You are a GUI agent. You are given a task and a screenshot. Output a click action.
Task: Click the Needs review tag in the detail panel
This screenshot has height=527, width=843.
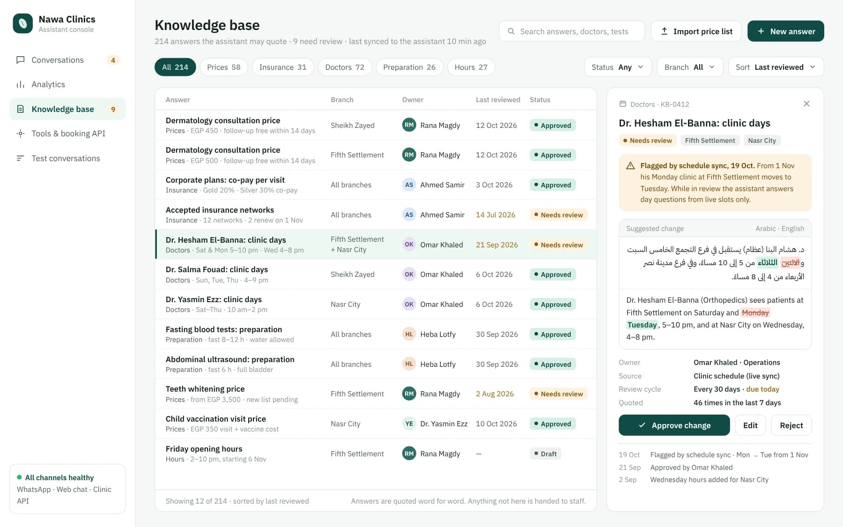647,141
